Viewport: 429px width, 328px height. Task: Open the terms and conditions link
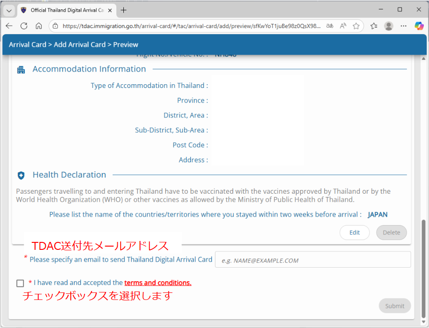157,283
